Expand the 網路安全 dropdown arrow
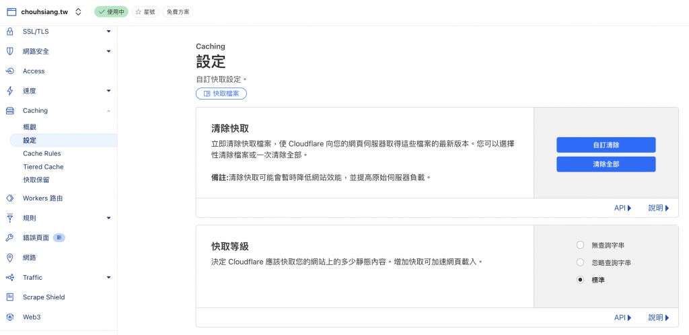This screenshot has width=689, height=335. tap(108, 51)
